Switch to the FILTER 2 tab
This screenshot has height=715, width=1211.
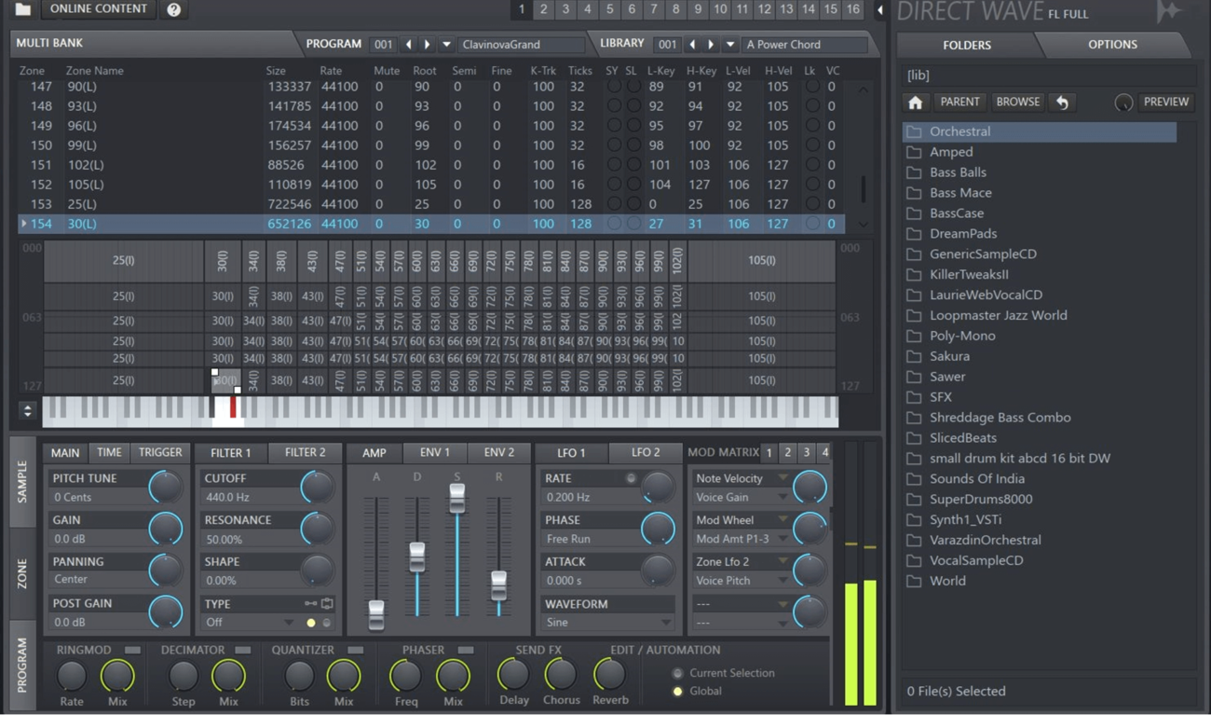[x=305, y=453]
